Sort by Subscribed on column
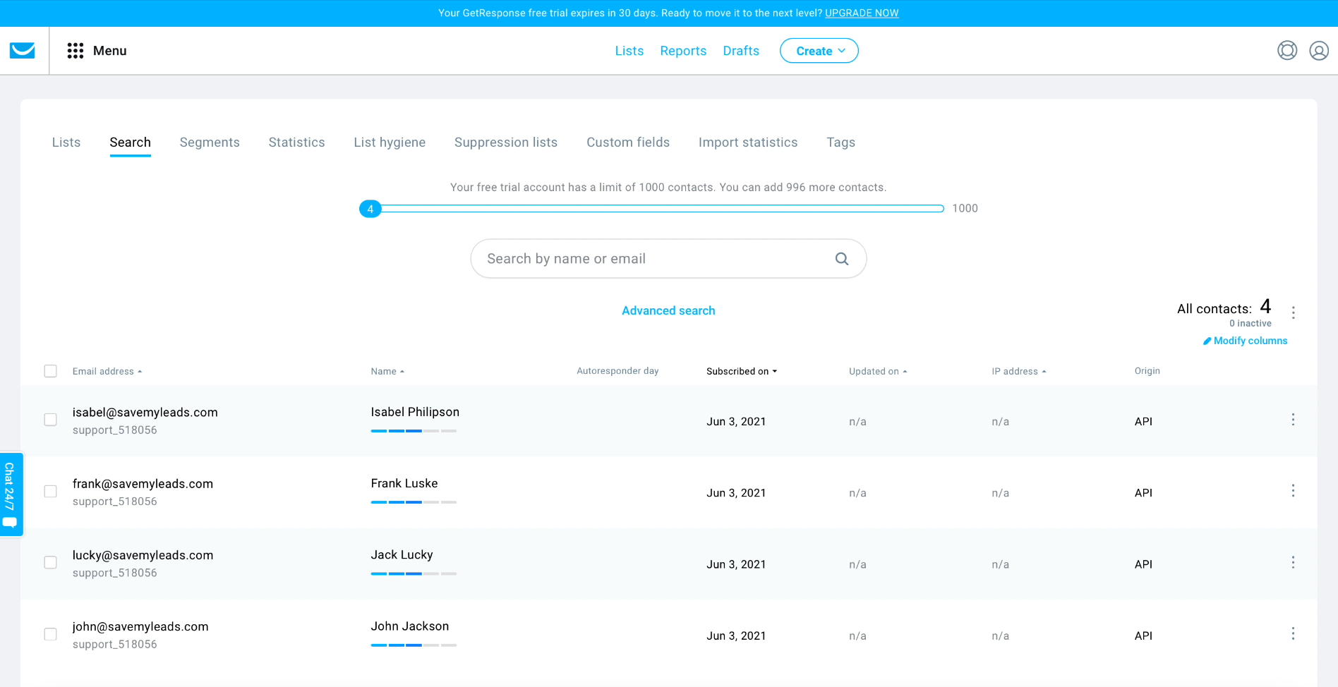 pyautogui.click(x=742, y=371)
